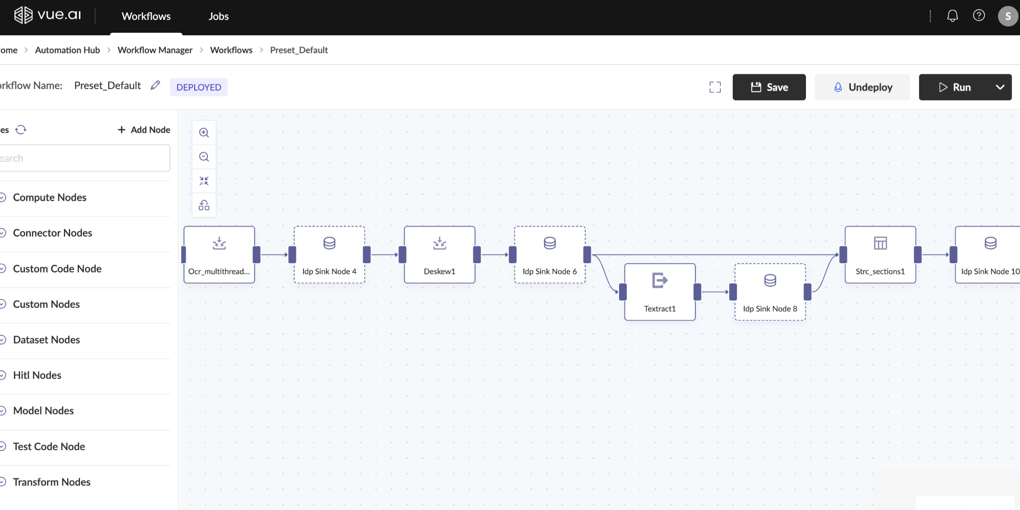Select the Idp Sink Node 10
This screenshot has width=1020, height=510.
tap(988, 254)
